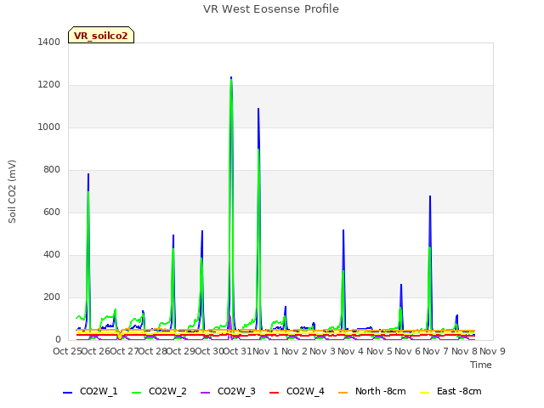Viewport: 544px width, 408px height.
Task: Click the blue peak near Nov 7
Action: tap(430, 197)
